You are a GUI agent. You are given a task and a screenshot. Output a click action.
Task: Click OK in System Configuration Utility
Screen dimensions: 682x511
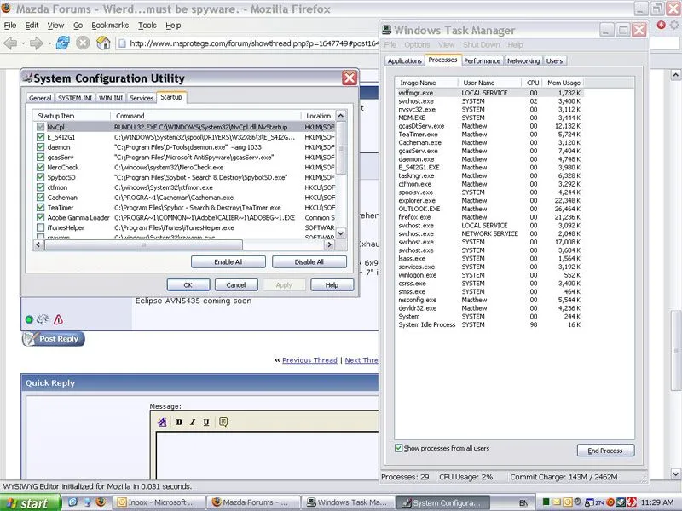[x=188, y=285]
